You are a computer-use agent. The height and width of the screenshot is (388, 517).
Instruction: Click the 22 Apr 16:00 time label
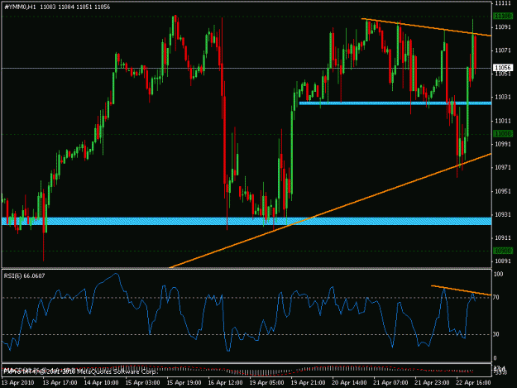(473, 383)
